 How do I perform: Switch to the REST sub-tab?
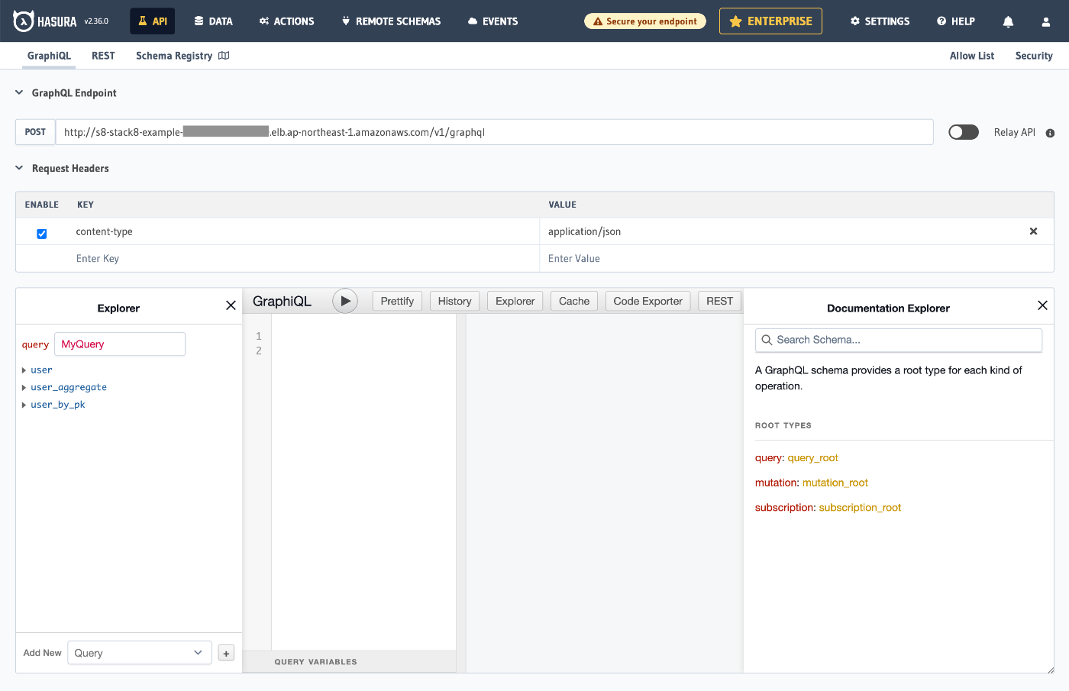tap(103, 56)
